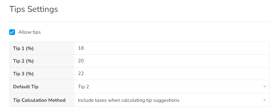Click the Default Tip dropdown arrow
Viewport: 273px width, 112px height.
click(x=264, y=87)
